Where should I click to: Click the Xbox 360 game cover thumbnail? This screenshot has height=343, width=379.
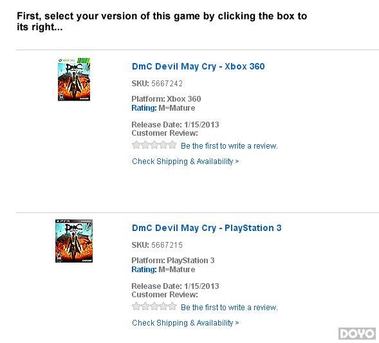(x=74, y=79)
